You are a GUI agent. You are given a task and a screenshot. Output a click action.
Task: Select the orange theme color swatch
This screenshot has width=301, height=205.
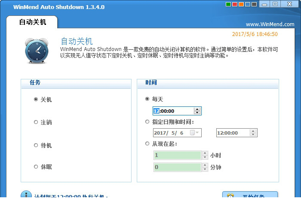tap(241, 4)
